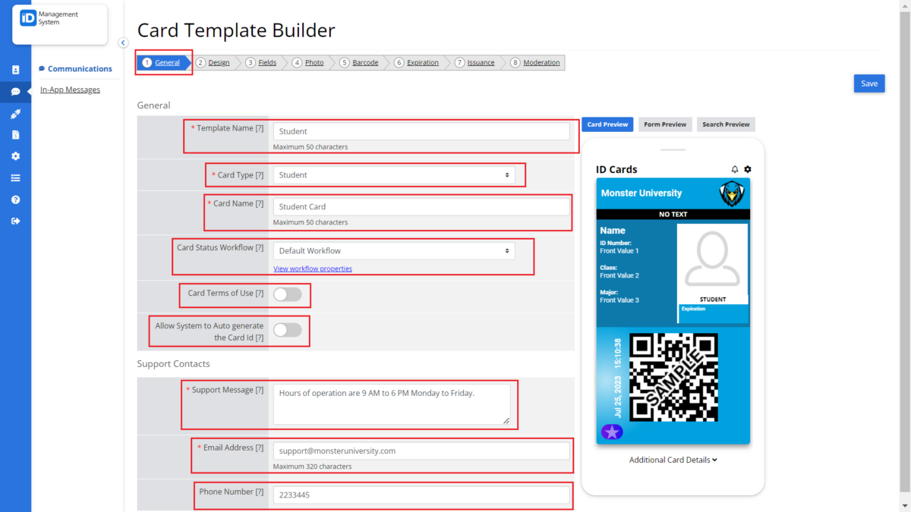Open notifications bell on the card preview
Viewport: 911px width, 512px height.
(x=733, y=169)
